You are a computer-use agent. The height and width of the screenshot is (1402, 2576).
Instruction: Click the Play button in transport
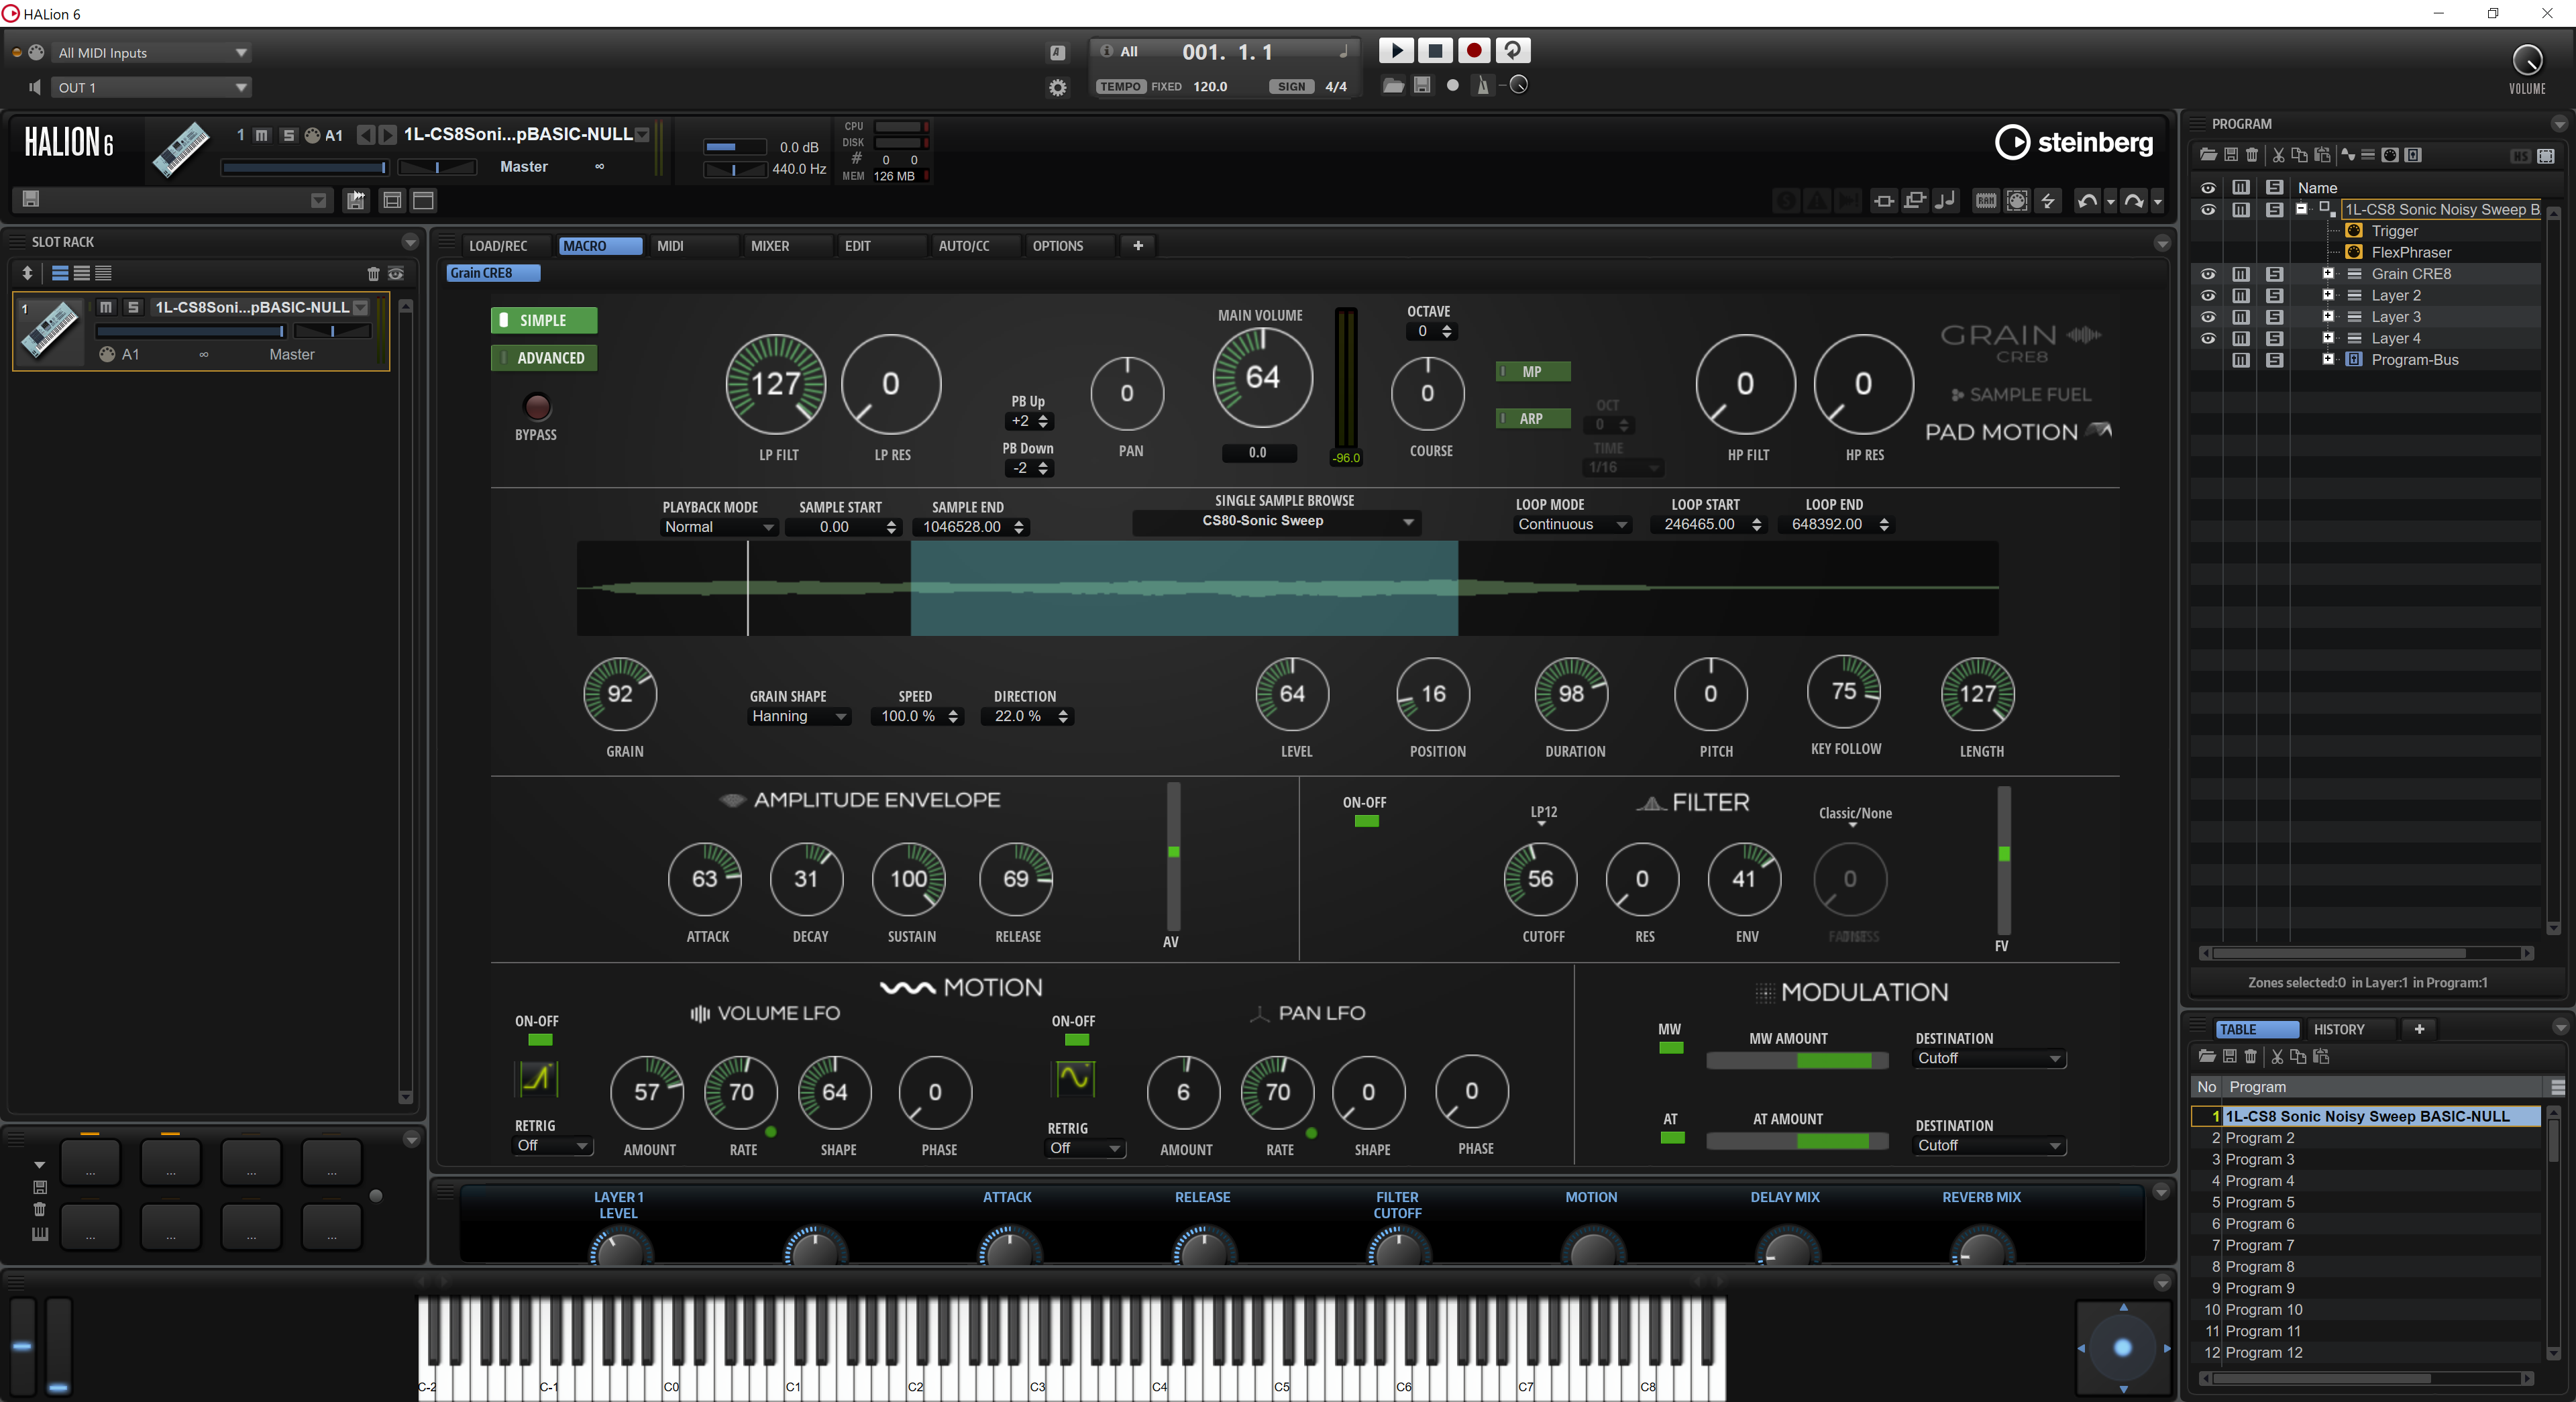(x=1396, y=50)
